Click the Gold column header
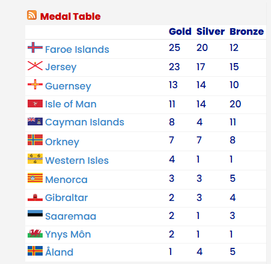271x264 pixels. 180,31
